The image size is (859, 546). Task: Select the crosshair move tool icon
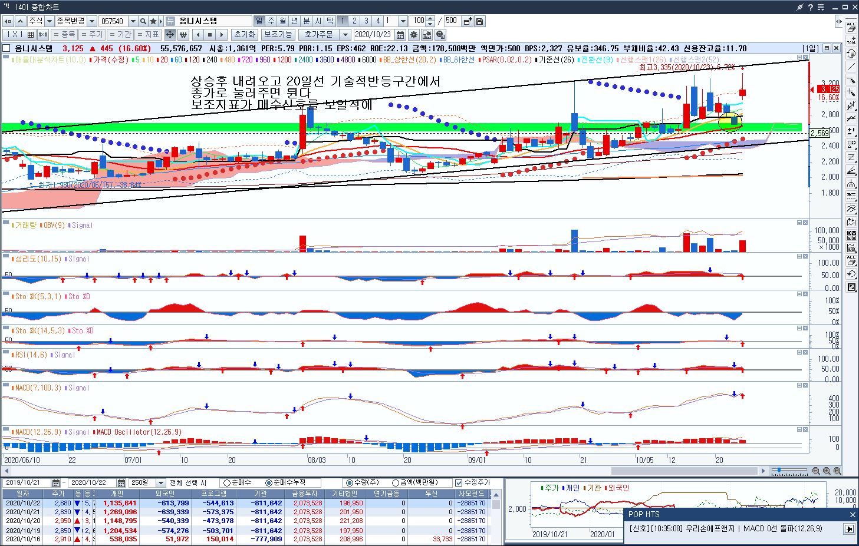point(170,35)
